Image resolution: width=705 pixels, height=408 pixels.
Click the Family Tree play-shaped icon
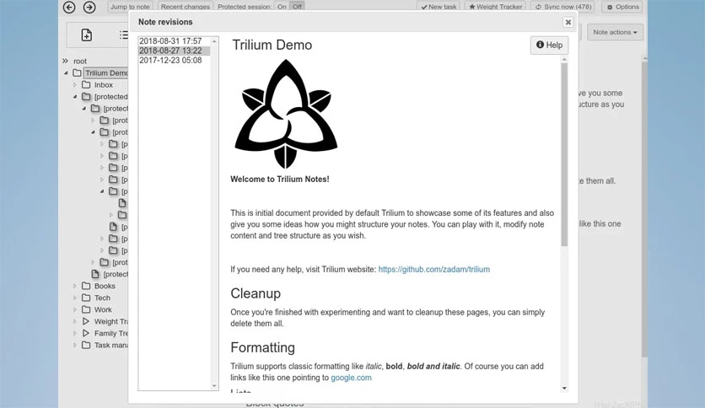[x=86, y=333]
